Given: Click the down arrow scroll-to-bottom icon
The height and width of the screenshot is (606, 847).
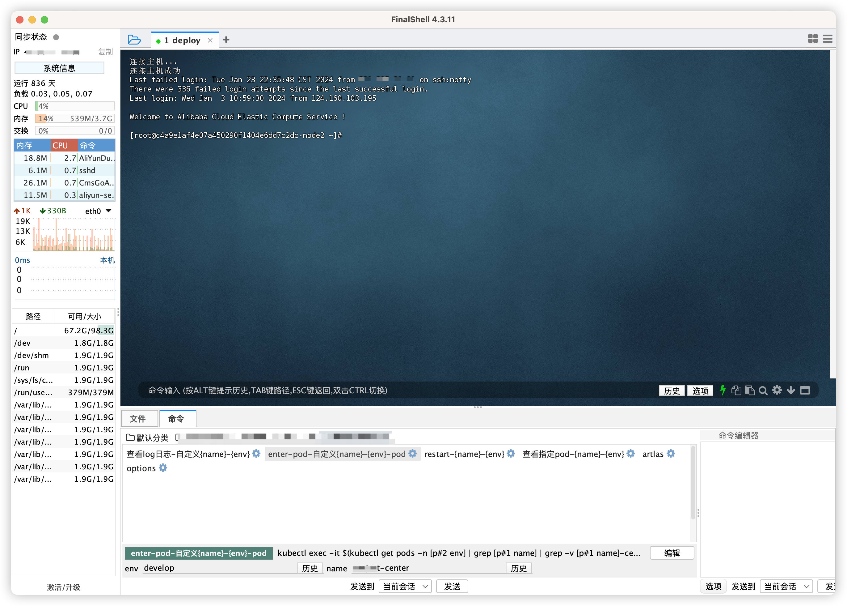Looking at the screenshot, I should (791, 390).
